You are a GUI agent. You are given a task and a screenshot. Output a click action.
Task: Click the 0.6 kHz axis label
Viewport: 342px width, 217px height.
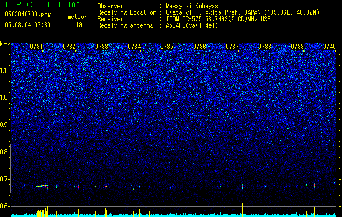pos(4,206)
